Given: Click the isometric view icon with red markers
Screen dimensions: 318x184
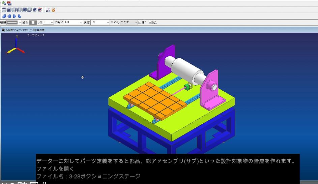Looking at the screenshot, I should point(40,10).
